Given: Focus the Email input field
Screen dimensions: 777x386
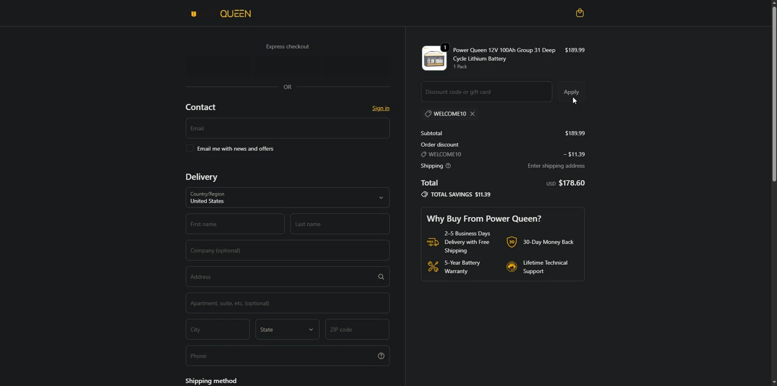Looking at the screenshot, I should [x=287, y=128].
